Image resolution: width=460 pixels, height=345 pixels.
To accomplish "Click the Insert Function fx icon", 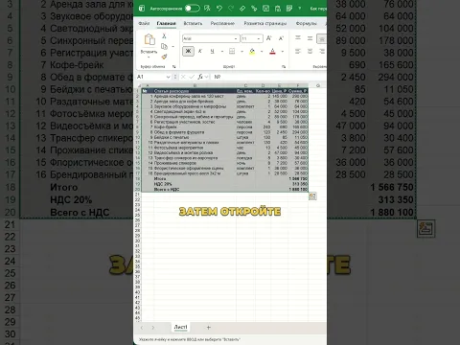I will (200, 77).
